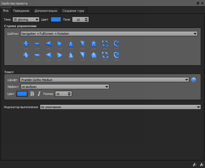Open the Тема dropdown showing 3D glowing
205x168 pixels.
[x=26, y=19]
